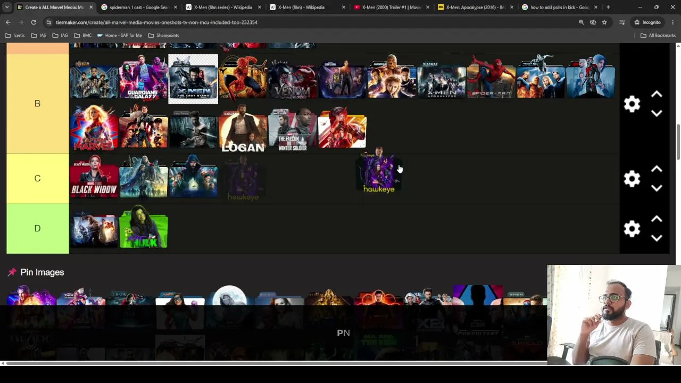The image size is (681, 383).
Task: Select the Falcon and Winter Soldier poster
Action: 292,129
